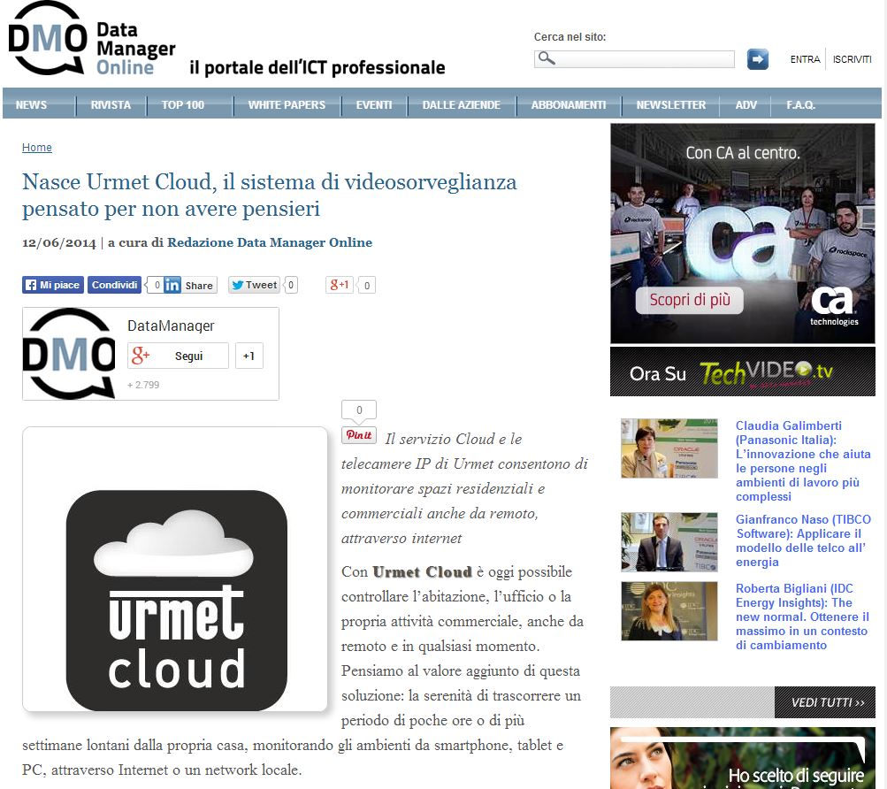Click the DataManager name in Google+ widget
887x789 pixels.
[171, 326]
